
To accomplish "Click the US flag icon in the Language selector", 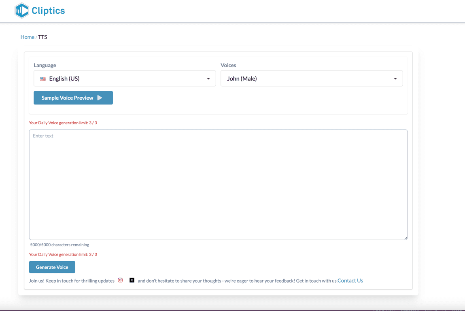I will (x=43, y=79).
